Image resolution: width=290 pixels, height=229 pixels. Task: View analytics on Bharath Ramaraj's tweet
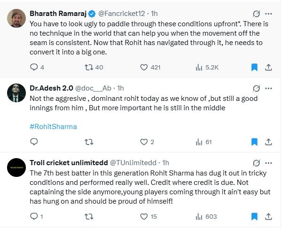[x=199, y=67]
